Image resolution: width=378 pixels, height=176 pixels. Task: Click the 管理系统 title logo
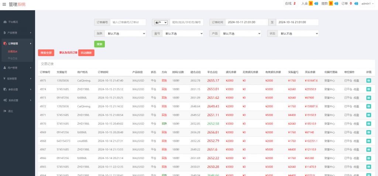pyautogui.click(x=17, y=4)
